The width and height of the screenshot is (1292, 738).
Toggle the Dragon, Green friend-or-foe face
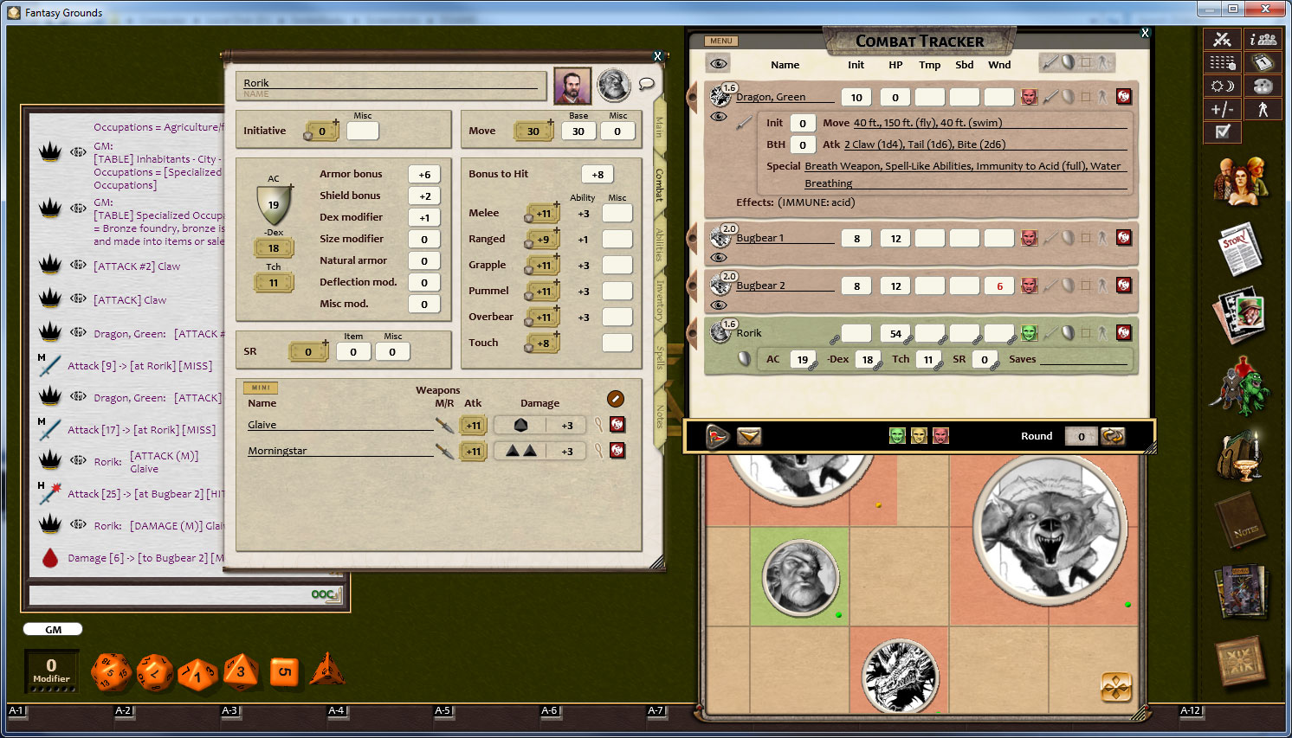click(1029, 97)
